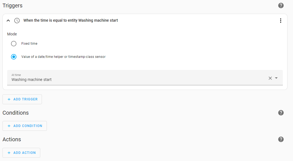Collapse the time trigger card
The height and width of the screenshot is (161, 293).
(x=8, y=21)
